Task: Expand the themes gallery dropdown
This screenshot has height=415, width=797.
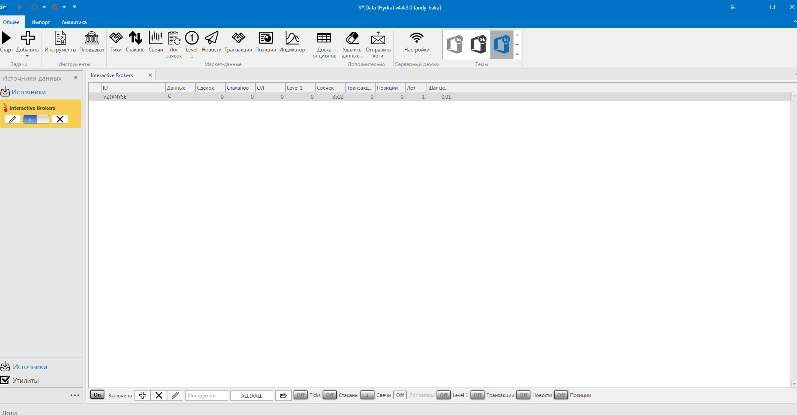Action: click(517, 54)
